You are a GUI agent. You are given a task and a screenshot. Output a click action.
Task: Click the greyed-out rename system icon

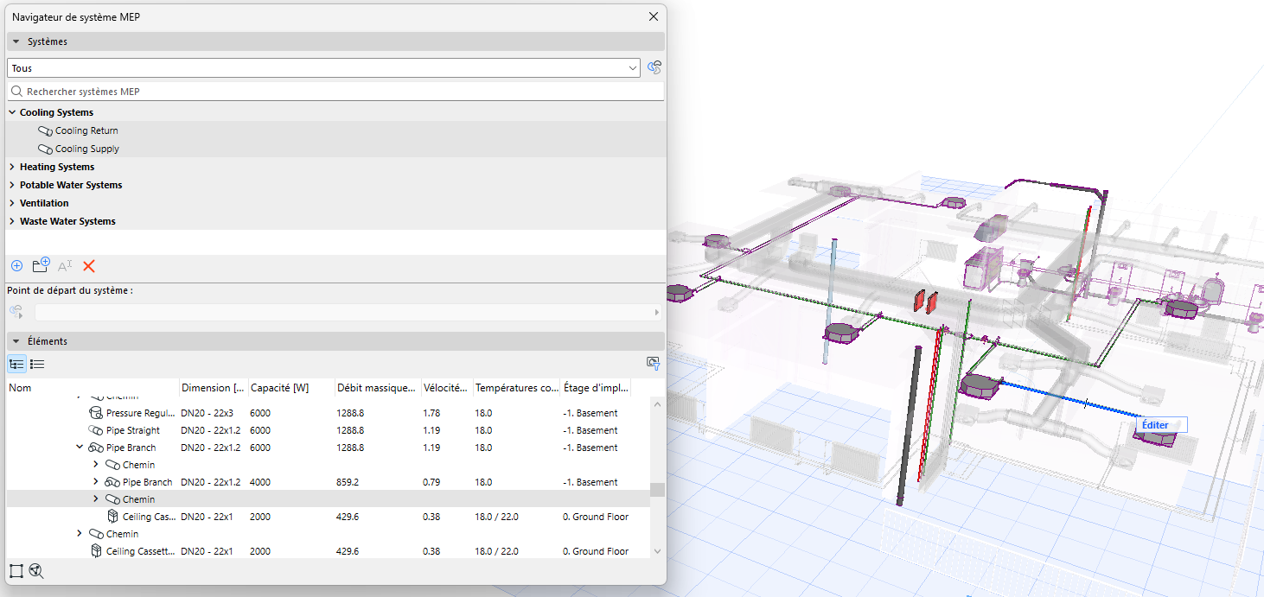tap(65, 266)
